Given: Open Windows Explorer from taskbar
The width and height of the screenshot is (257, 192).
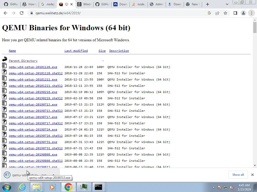Looking at the screenshot, I should tap(36, 187).
